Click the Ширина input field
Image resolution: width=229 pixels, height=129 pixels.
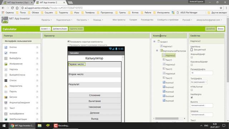click(201, 115)
